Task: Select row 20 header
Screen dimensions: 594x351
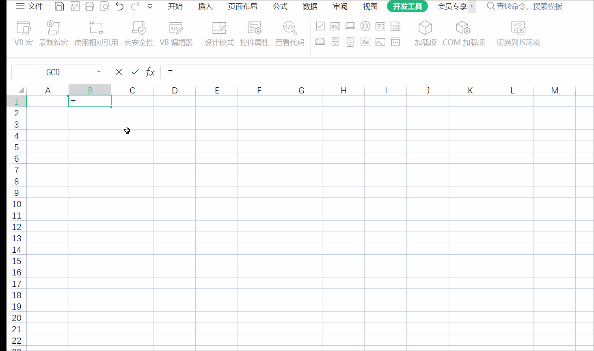Action: coord(17,318)
